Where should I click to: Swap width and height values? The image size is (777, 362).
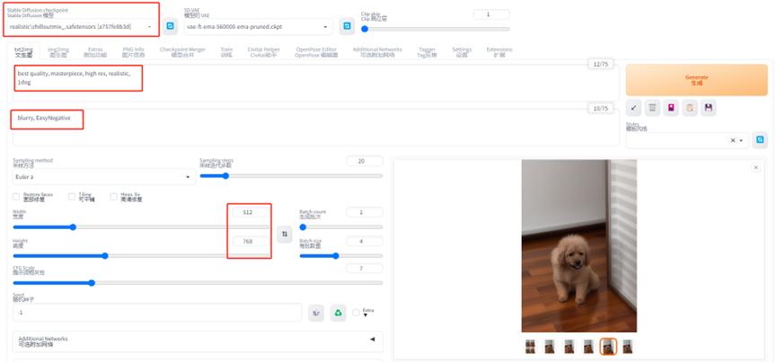click(x=285, y=234)
